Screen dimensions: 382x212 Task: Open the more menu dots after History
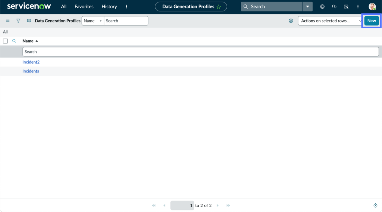tap(127, 7)
